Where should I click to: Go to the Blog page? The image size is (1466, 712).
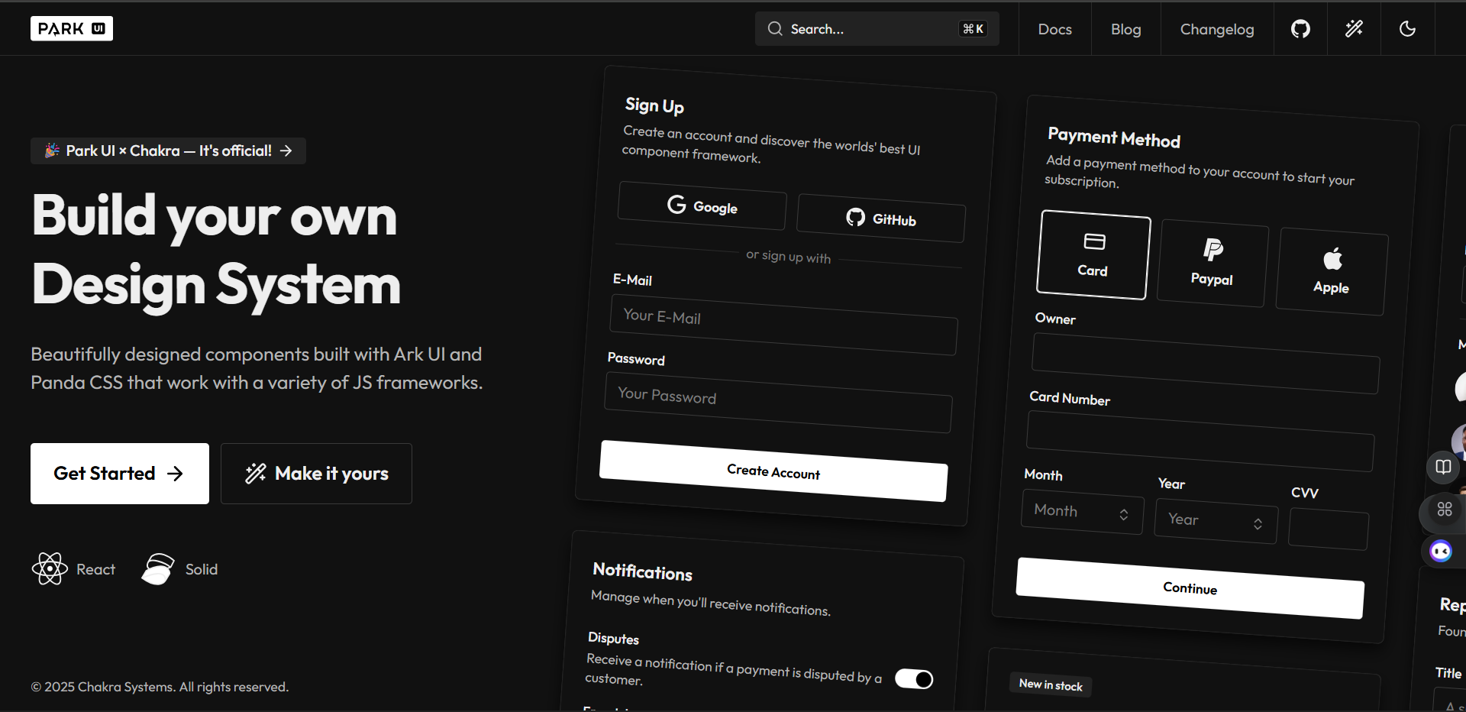pyautogui.click(x=1126, y=29)
